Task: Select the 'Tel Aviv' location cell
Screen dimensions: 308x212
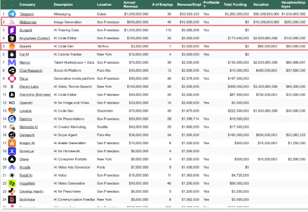Action: (x=103, y=46)
